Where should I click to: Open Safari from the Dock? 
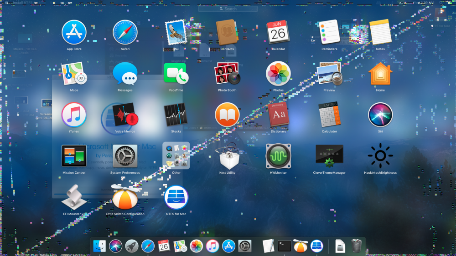point(148,246)
